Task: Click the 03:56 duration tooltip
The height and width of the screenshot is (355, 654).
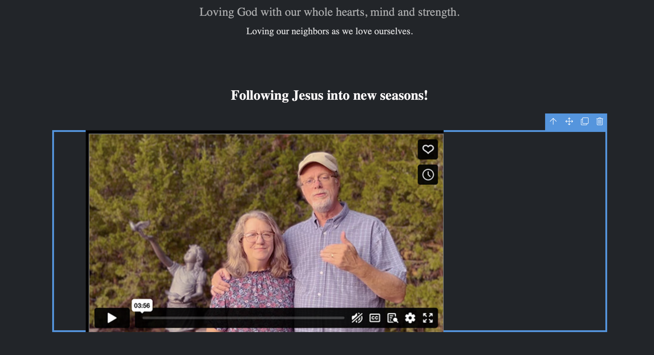Action: coord(142,306)
